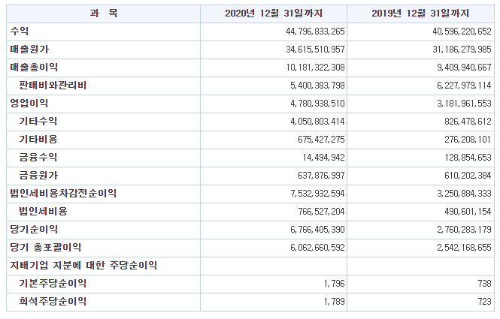Select value 31,186,279,985
This screenshot has height=319, width=500.
[462, 50]
